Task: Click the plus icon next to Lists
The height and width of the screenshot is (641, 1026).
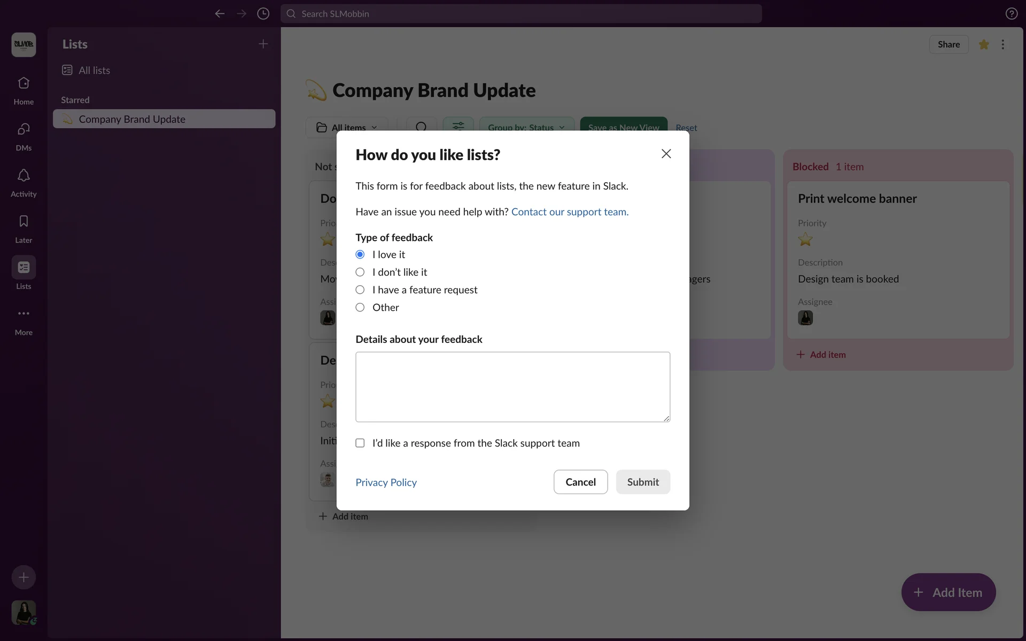Action: pyautogui.click(x=263, y=44)
